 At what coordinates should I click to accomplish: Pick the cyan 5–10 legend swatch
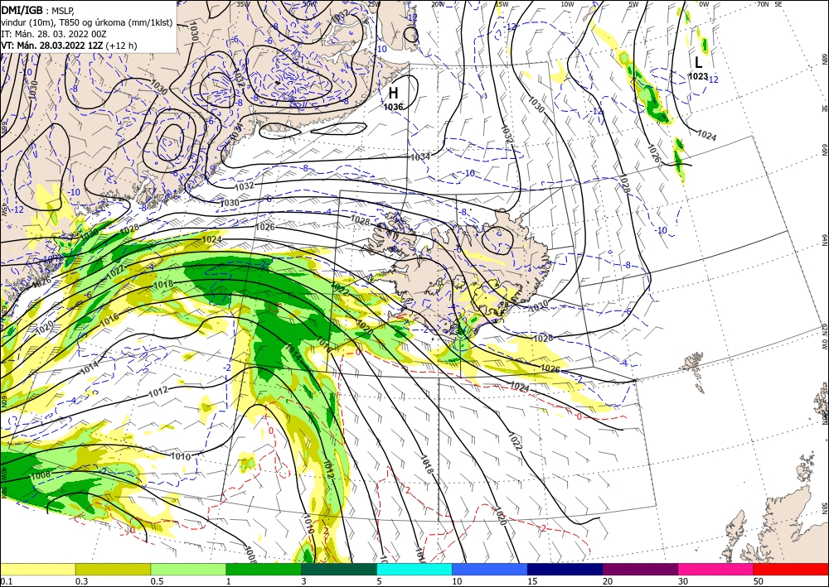(x=414, y=569)
